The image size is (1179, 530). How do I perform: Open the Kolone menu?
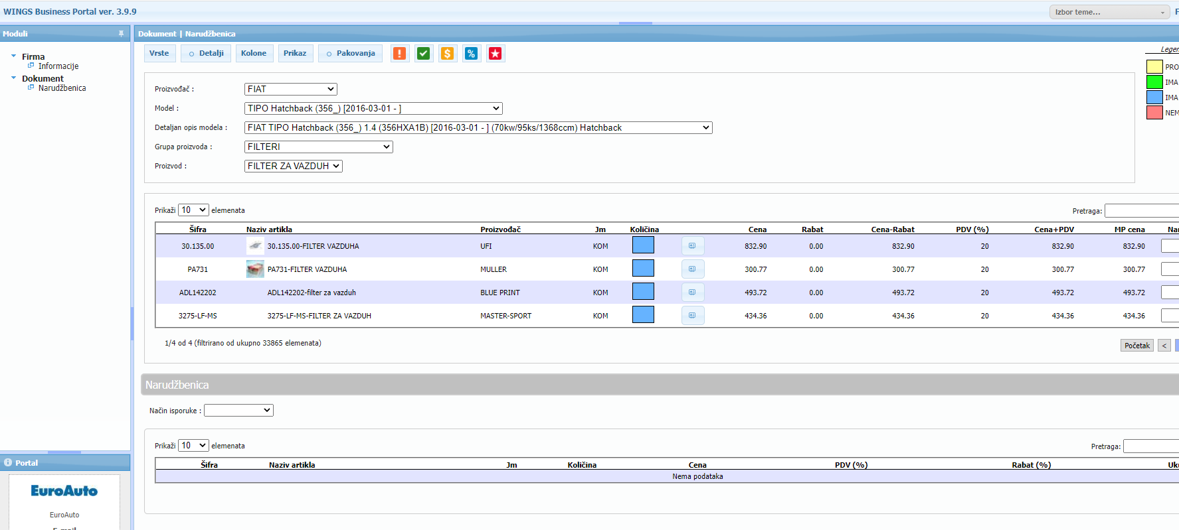(254, 54)
